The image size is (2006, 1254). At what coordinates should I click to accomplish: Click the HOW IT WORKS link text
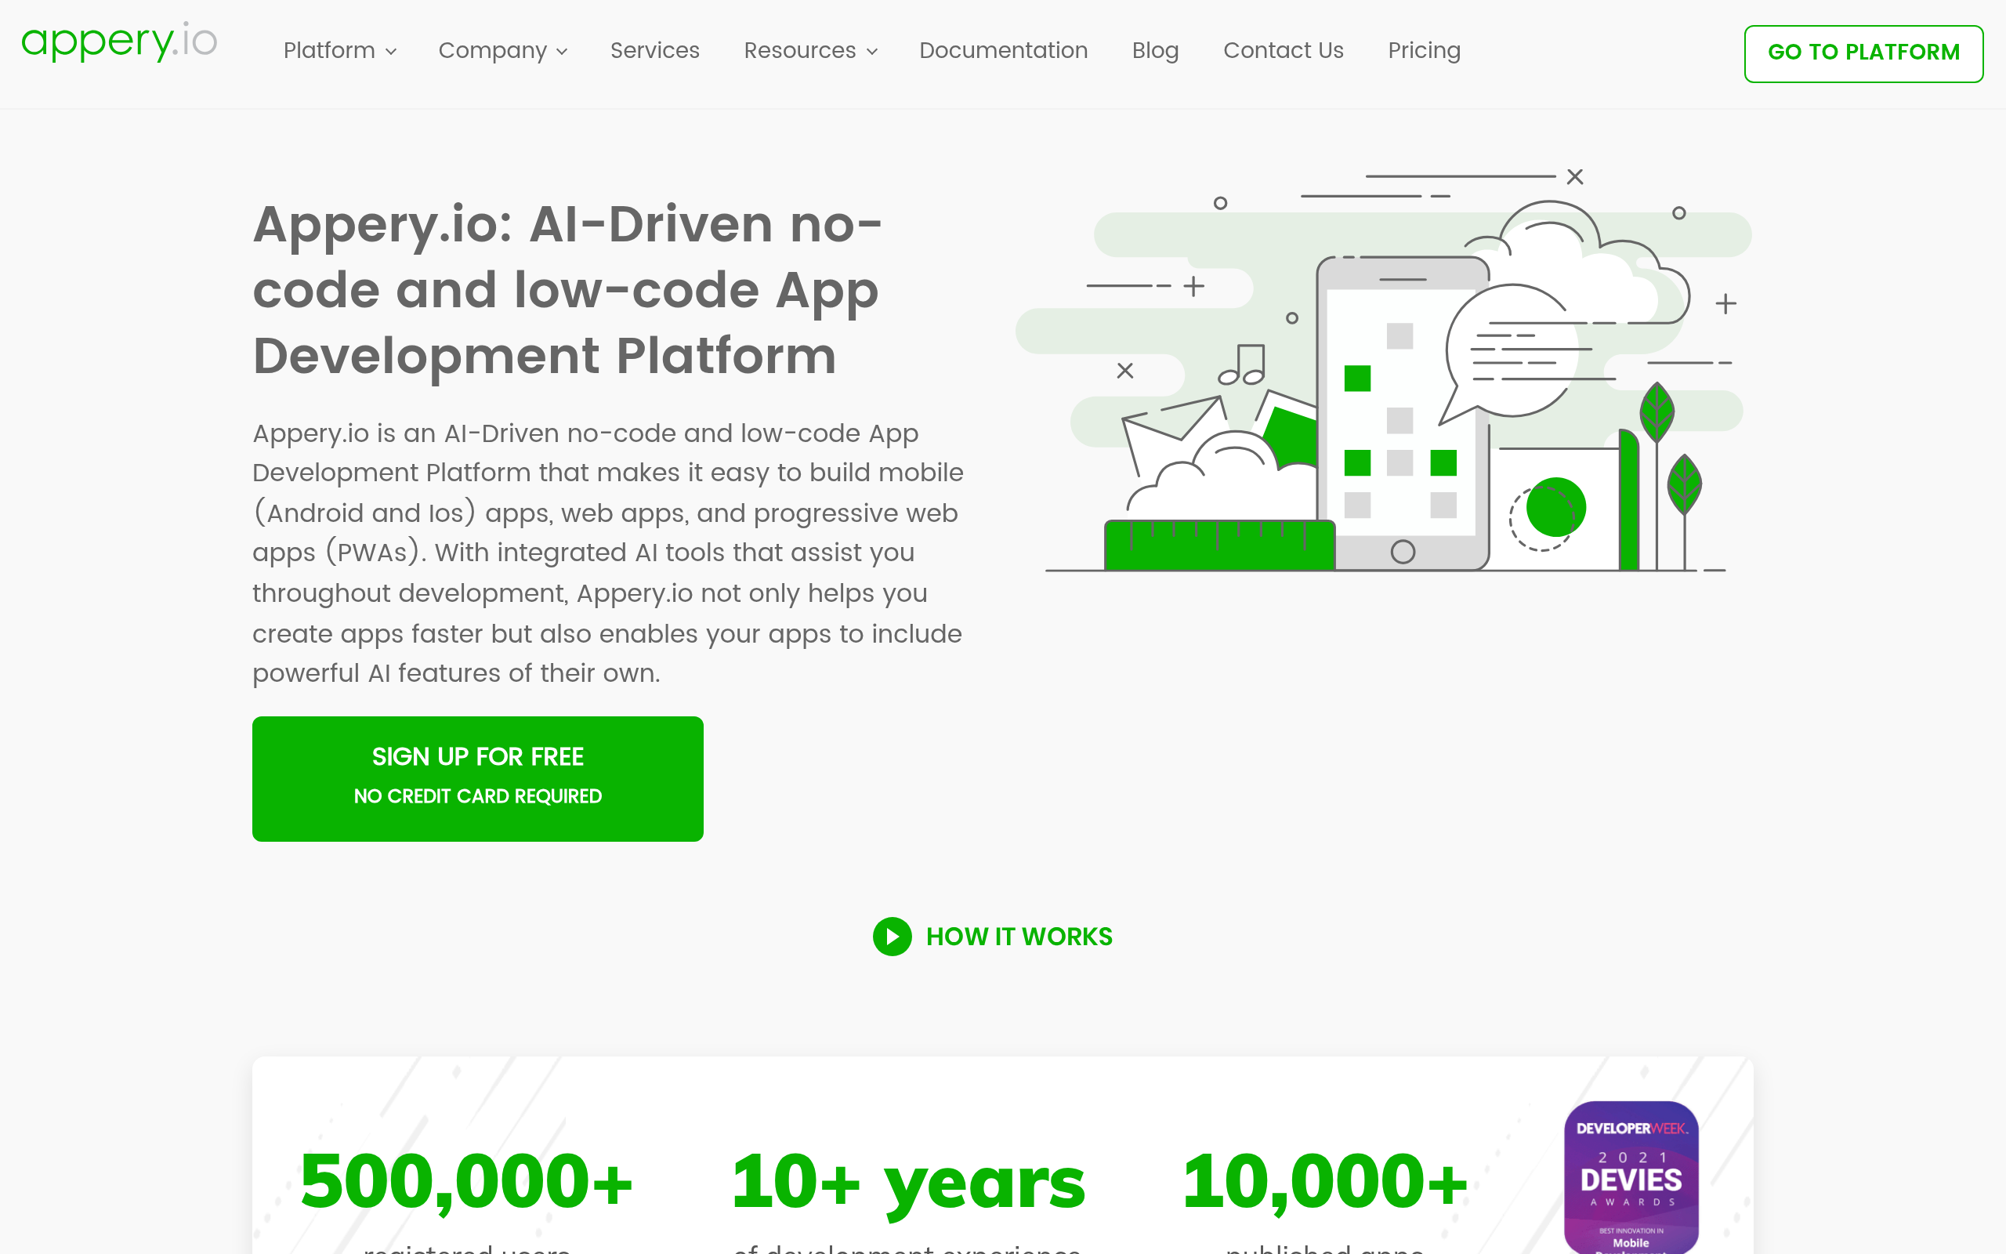pos(1019,937)
